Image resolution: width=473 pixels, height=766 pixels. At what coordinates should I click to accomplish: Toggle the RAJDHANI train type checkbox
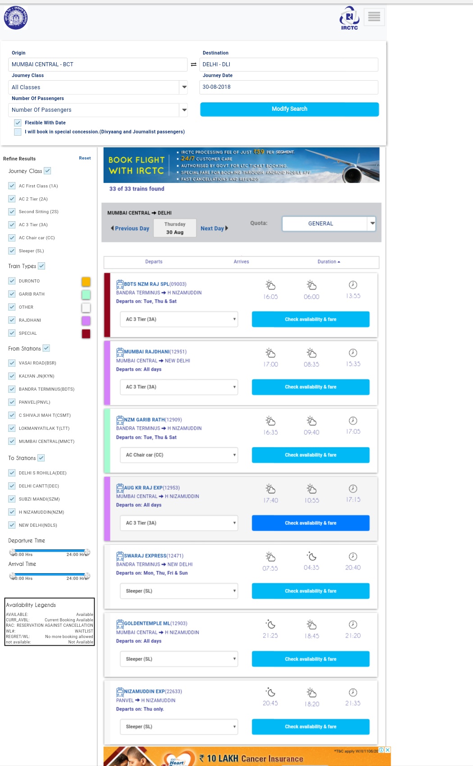[12, 320]
